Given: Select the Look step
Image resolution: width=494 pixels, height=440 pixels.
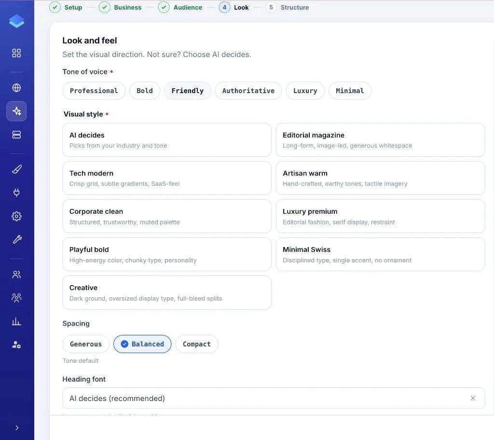Looking at the screenshot, I should [x=234, y=7].
